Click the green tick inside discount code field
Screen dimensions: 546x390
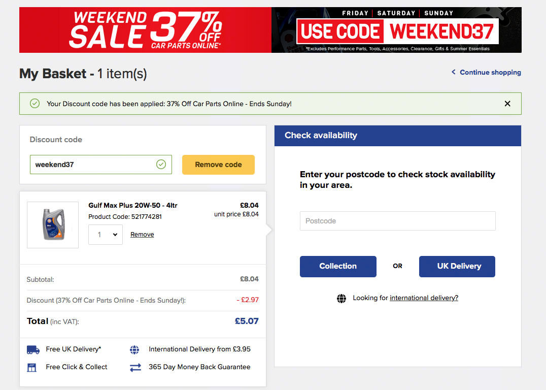tap(161, 164)
